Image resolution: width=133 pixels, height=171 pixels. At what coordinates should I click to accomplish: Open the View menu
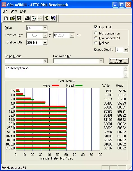pos(13,11)
